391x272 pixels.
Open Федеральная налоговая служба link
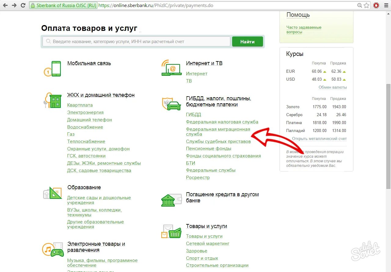click(x=222, y=122)
